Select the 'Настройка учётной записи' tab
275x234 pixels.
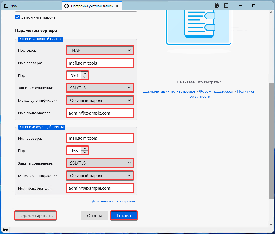[x=92, y=6]
